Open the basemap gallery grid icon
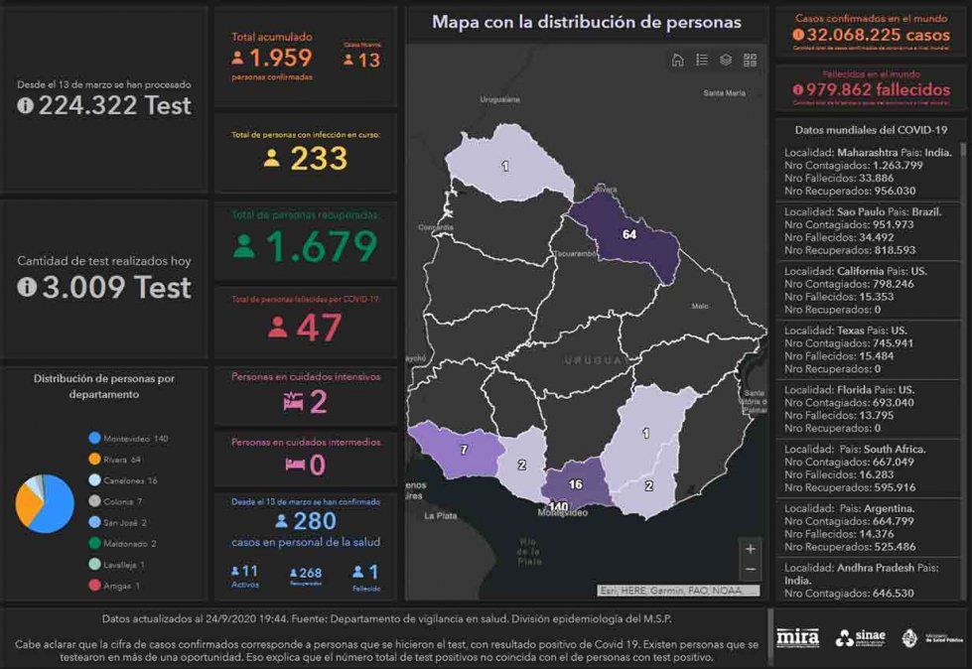Viewport: 972px width, 669px height. 750,60
